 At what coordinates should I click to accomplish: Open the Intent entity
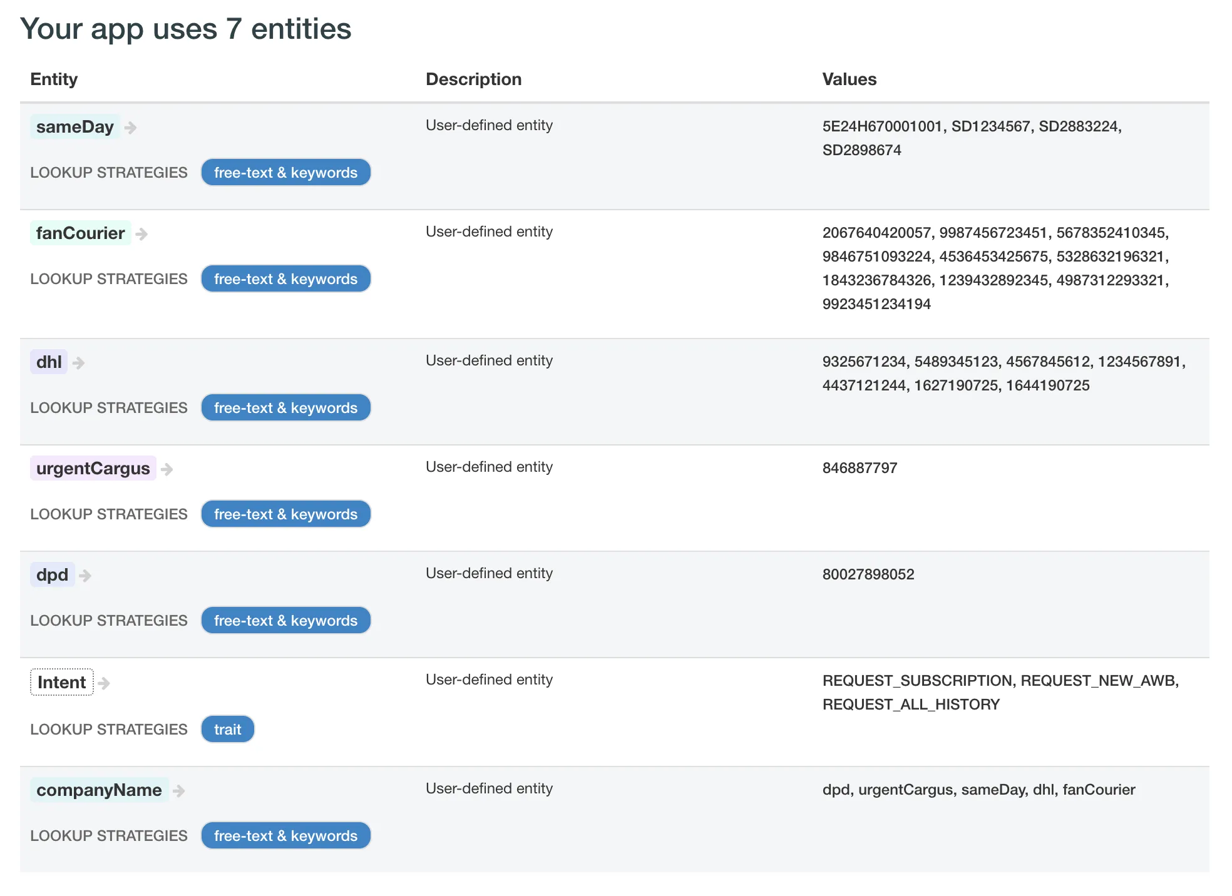61,683
